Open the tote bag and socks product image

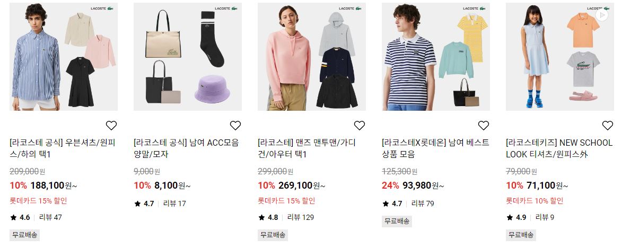coord(188,57)
